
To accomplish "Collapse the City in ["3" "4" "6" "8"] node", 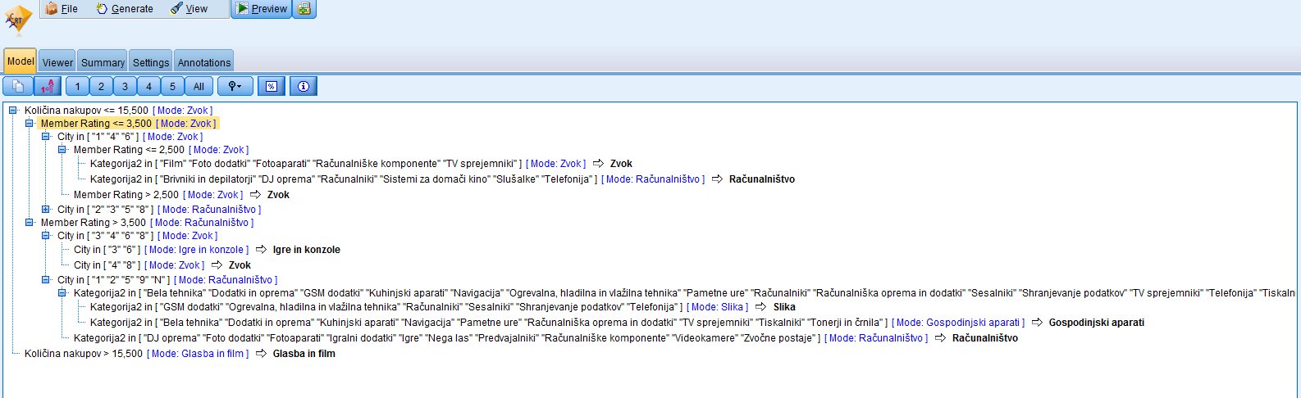I will click(46, 235).
